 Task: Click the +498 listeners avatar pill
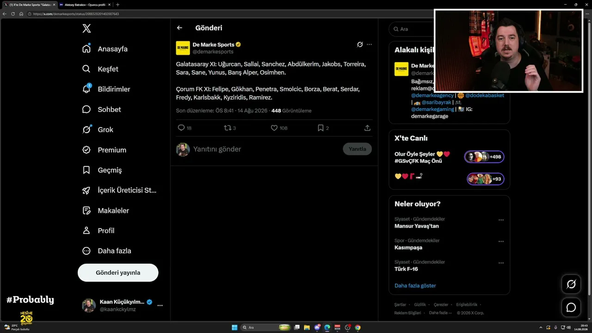[x=484, y=157]
